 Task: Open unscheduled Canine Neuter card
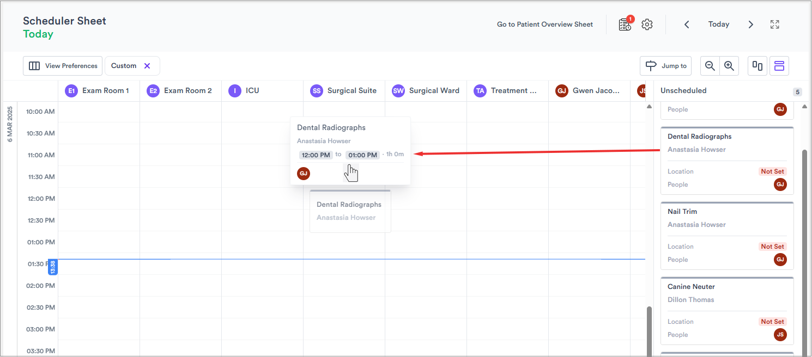click(x=727, y=311)
